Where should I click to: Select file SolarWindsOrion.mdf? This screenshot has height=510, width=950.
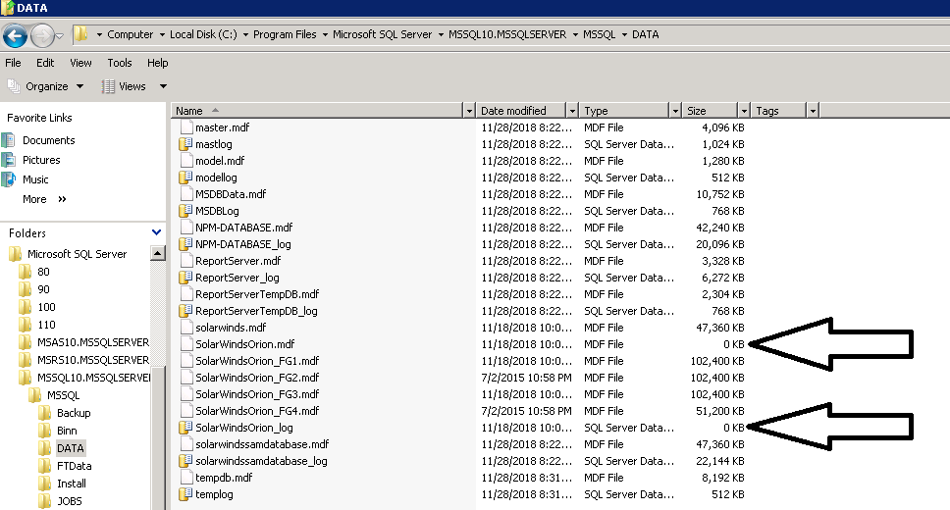pyautogui.click(x=244, y=344)
